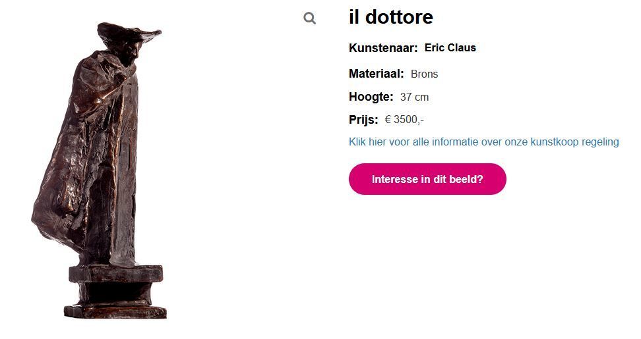641x339 pixels.
Task: Open the kunstkoop regeling information link
Action: coord(483,142)
